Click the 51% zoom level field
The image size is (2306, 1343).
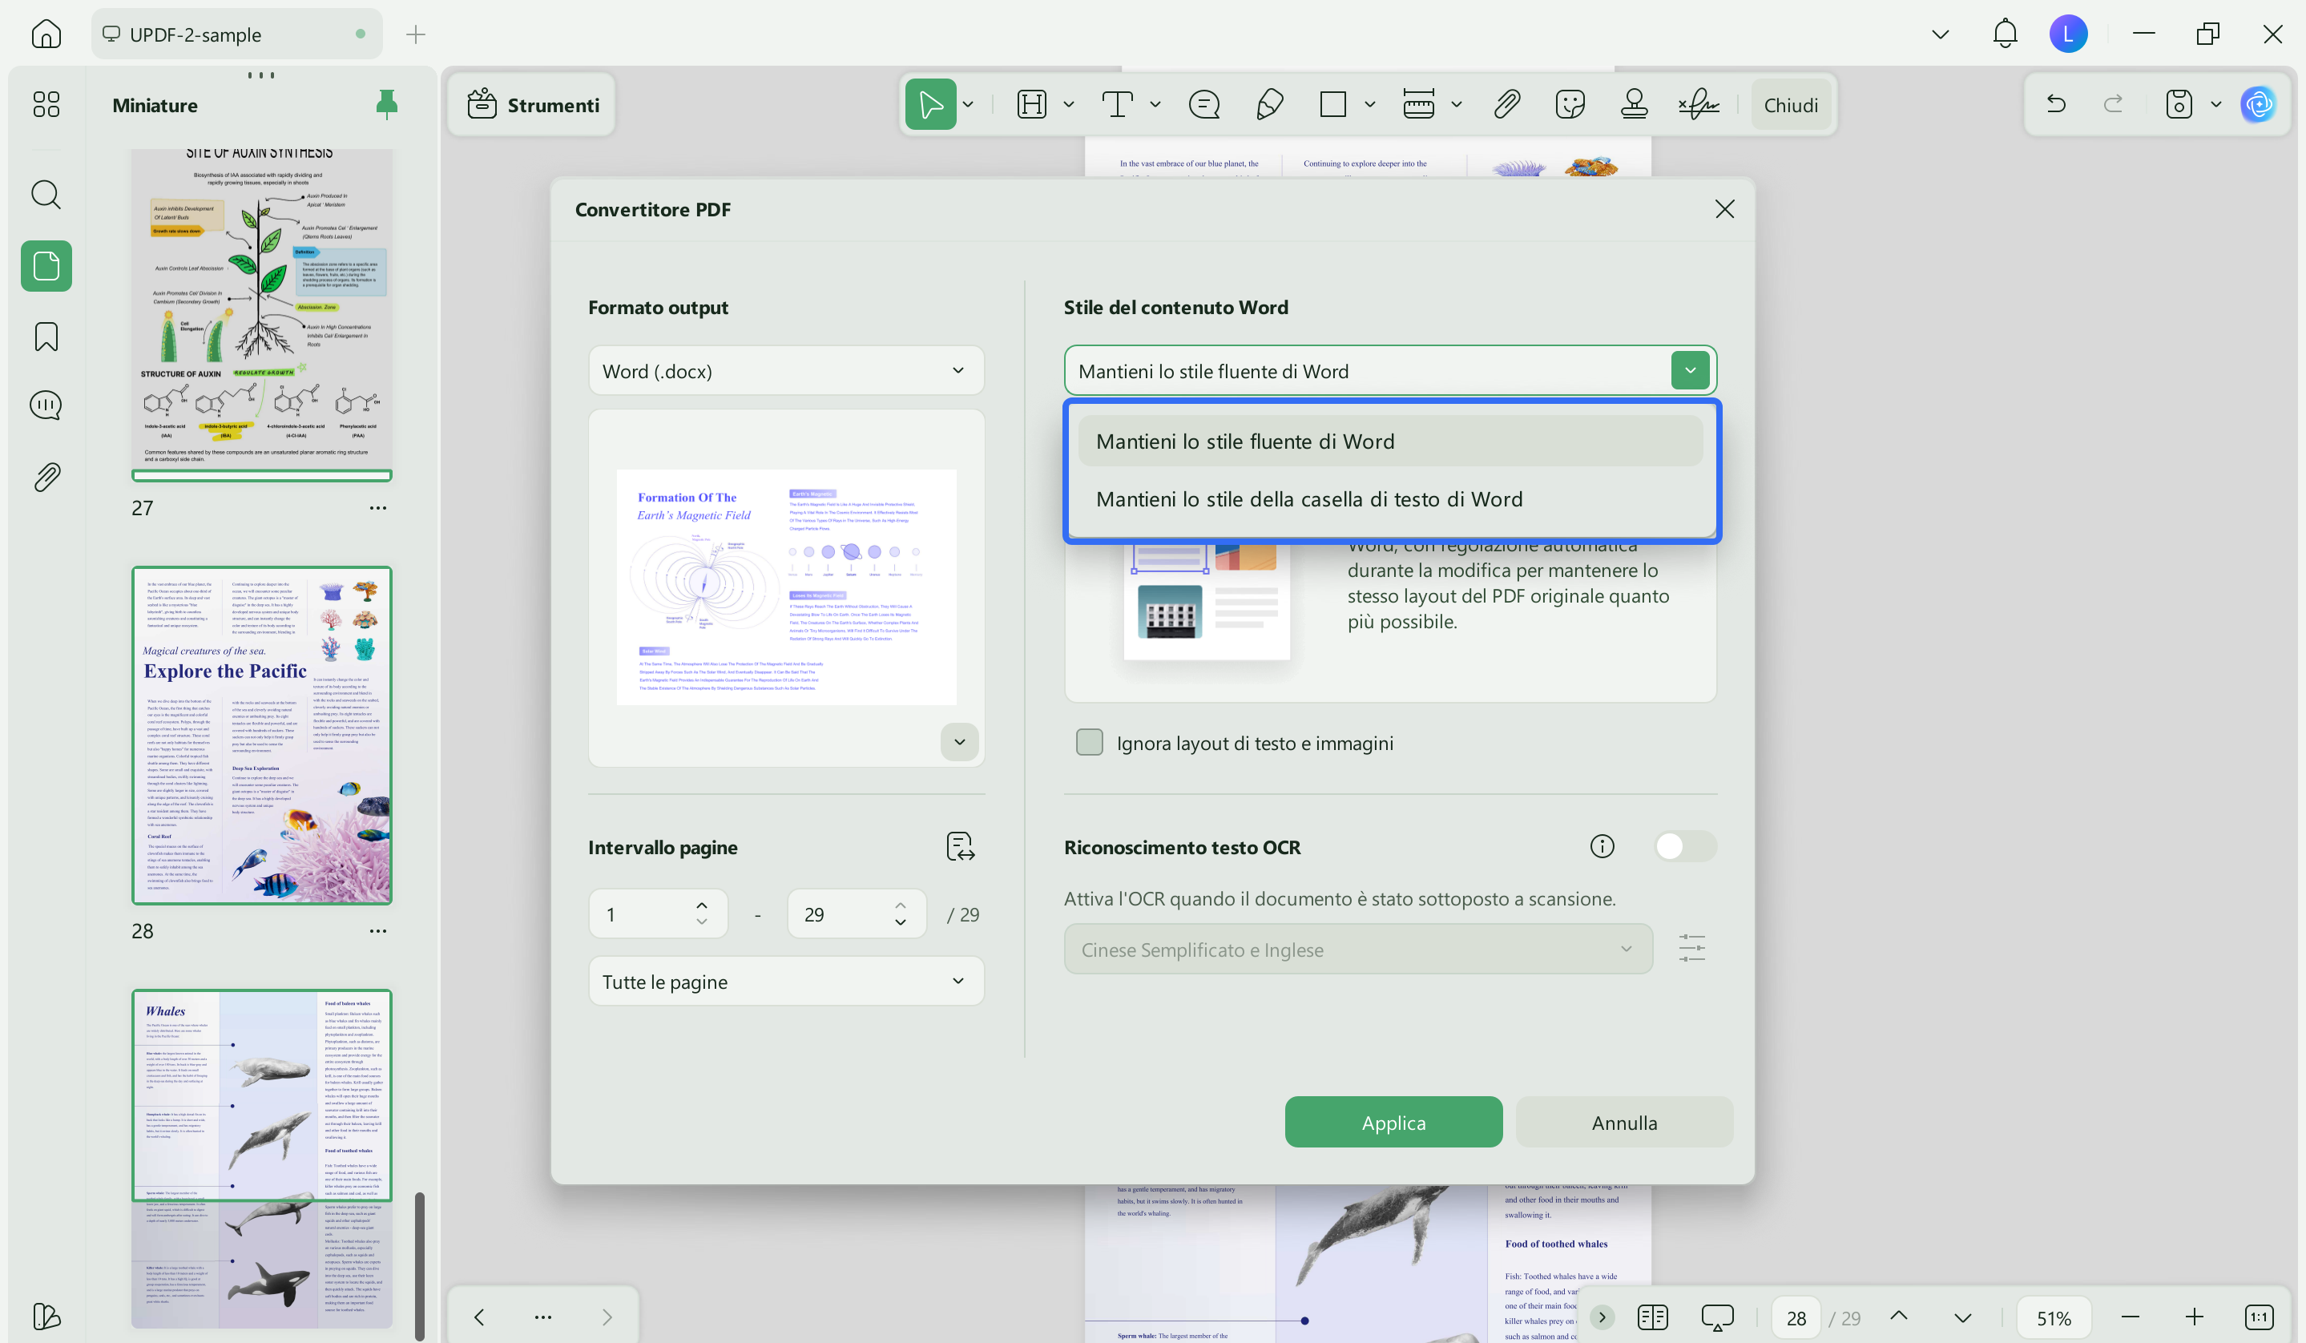click(x=2053, y=1317)
